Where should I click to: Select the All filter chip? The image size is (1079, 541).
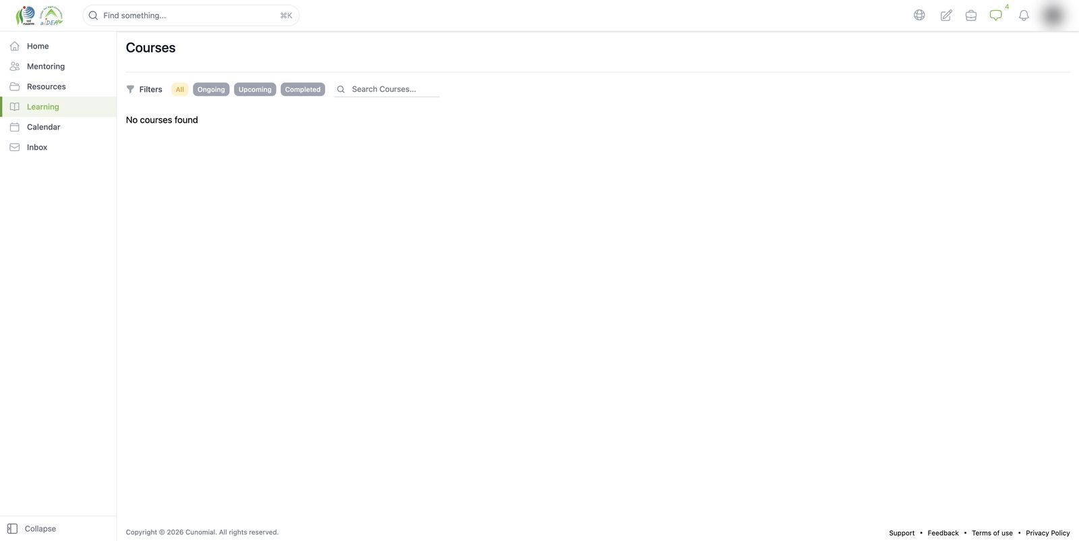coord(180,89)
